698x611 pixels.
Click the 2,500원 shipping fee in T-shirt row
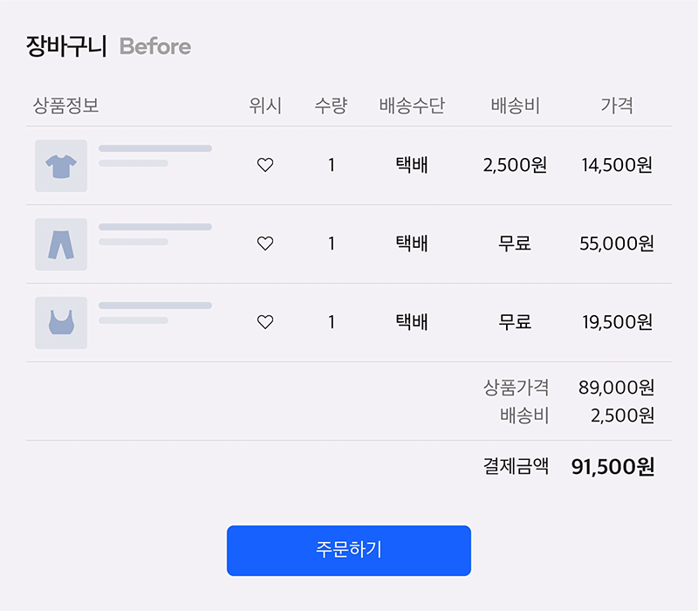pyautogui.click(x=515, y=165)
